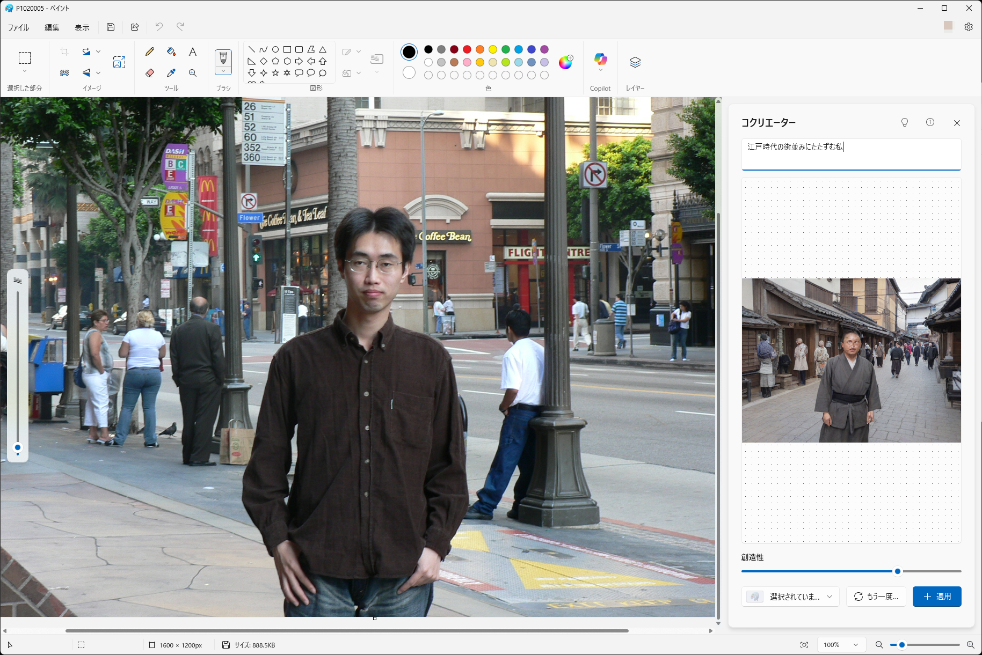Select the secondary white color circle
Screen dimensions: 982x655
click(x=409, y=72)
